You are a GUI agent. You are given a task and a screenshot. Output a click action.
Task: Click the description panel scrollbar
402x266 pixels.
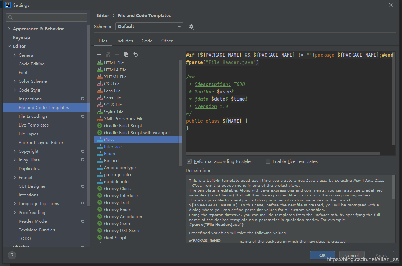coord(394,187)
